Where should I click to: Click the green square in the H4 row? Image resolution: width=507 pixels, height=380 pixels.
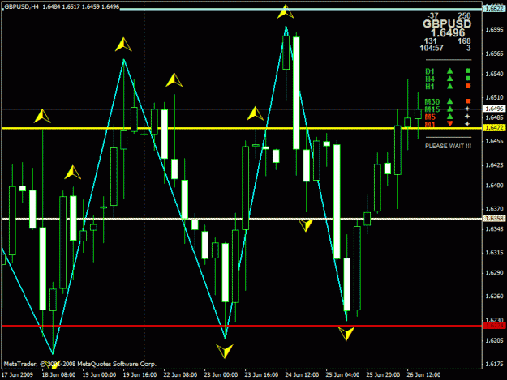click(x=468, y=79)
